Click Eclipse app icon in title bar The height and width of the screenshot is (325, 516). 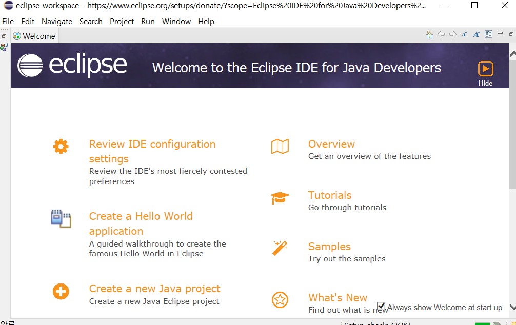pyautogui.click(x=8, y=5)
